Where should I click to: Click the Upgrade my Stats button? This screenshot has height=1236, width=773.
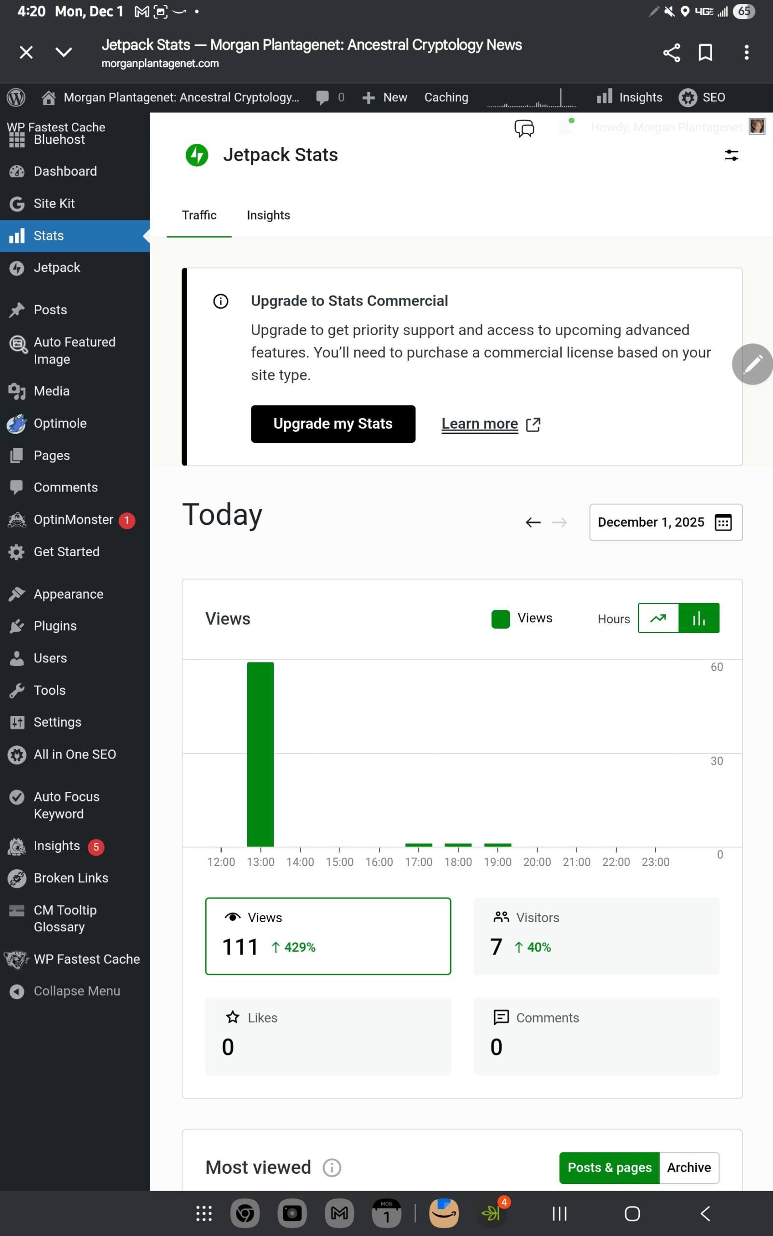pos(333,423)
